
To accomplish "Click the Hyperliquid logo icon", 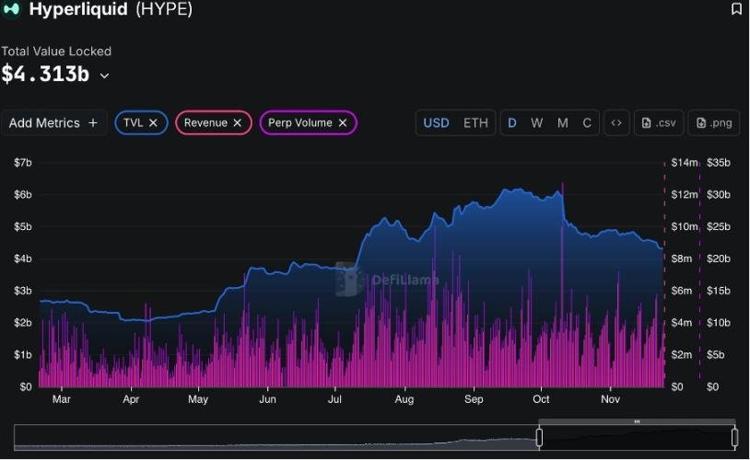I will click(x=12, y=9).
